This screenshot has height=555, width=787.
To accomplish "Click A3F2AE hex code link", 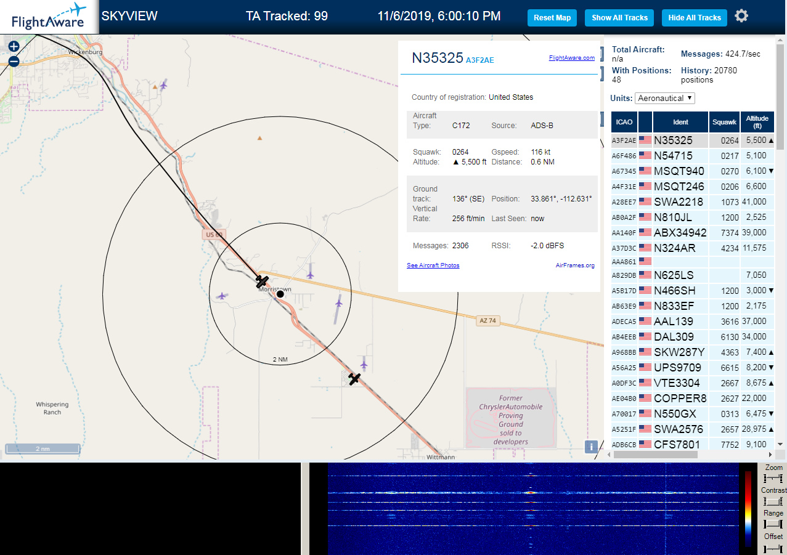I will click(479, 60).
